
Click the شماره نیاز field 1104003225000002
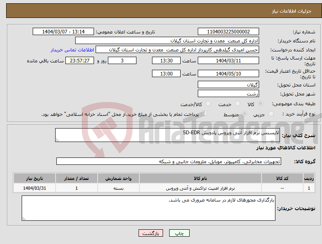228,31
